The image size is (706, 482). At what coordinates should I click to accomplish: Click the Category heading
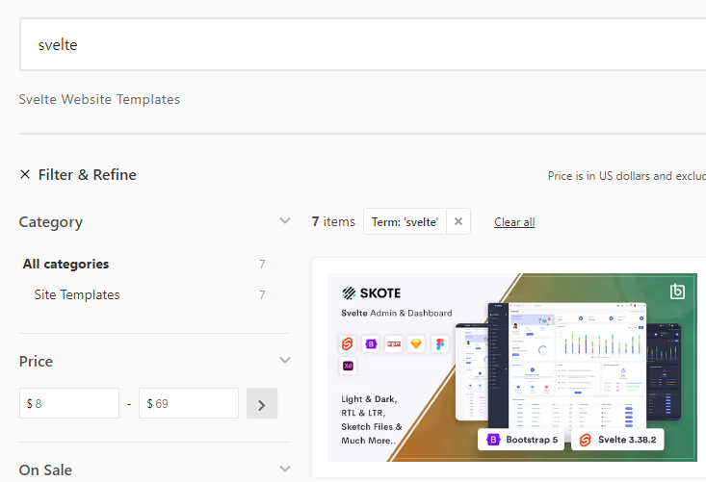tap(51, 222)
